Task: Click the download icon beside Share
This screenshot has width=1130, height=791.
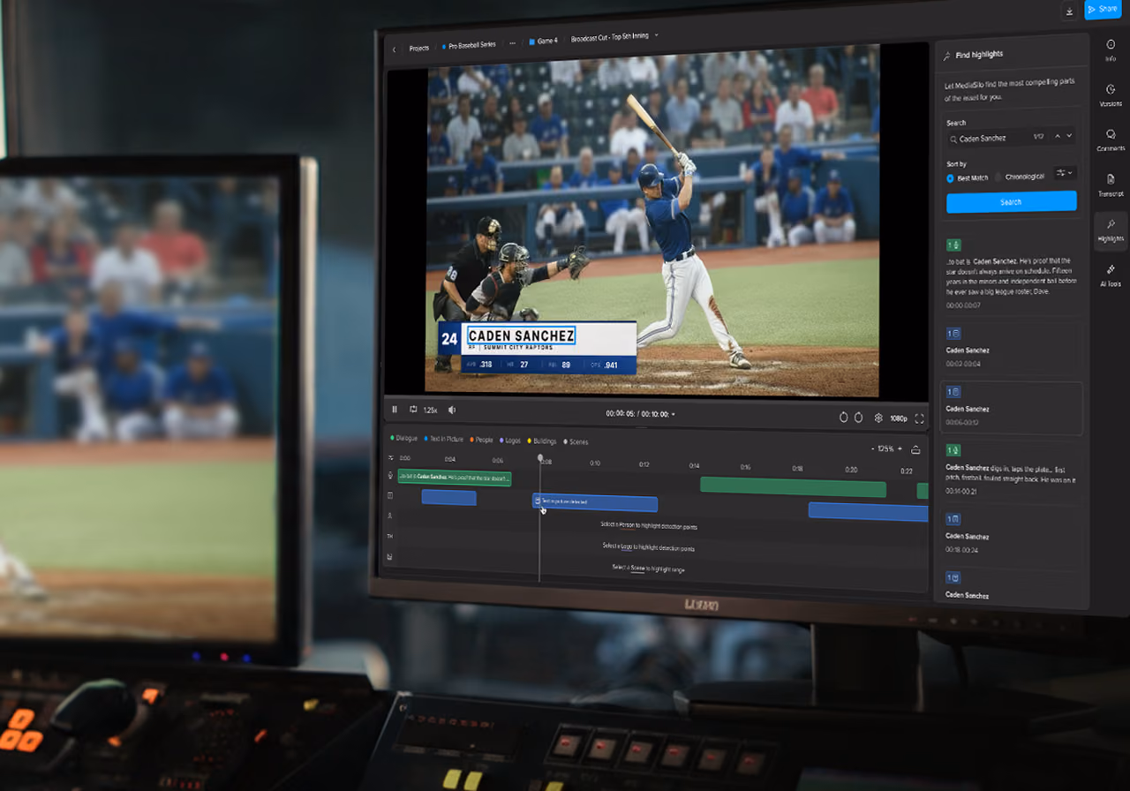Action: [x=1069, y=11]
